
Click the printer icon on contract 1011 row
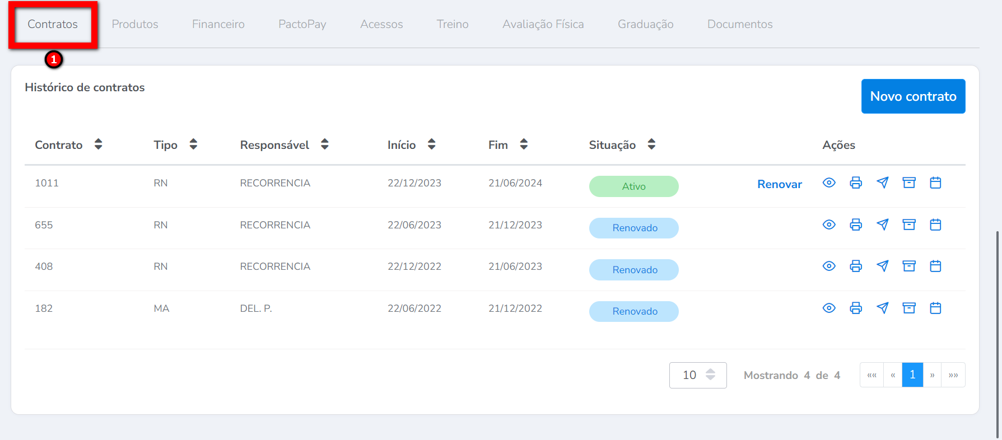point(855,182)
